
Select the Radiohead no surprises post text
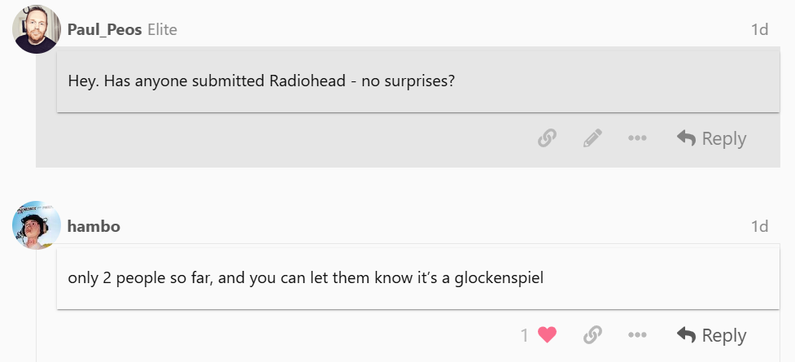pyautogui.click(x=261, y=81)
